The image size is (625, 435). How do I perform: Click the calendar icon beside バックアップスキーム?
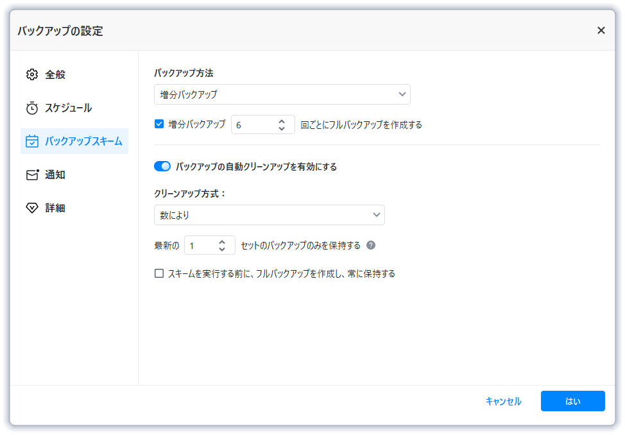(x=32, y=141)
